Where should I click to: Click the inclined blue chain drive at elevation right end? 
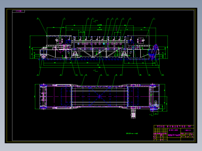pos(154,52)
